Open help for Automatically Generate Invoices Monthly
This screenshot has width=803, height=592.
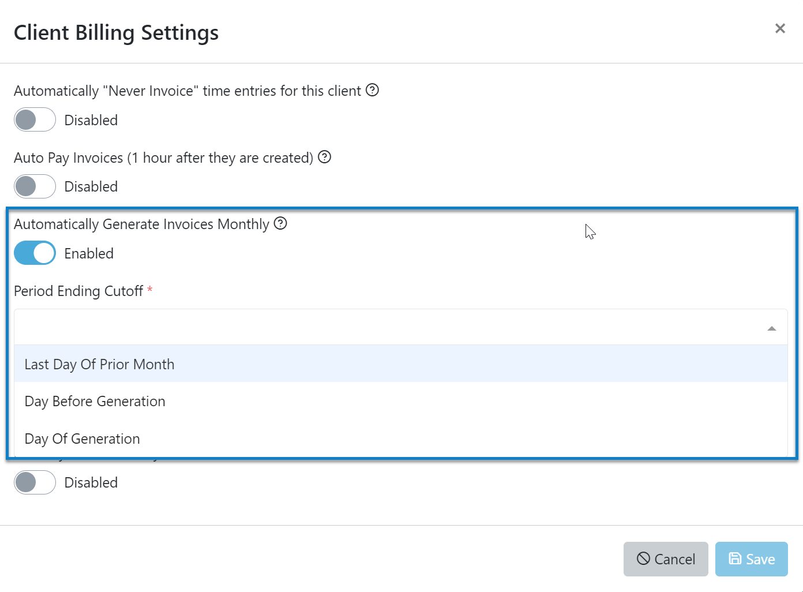(280, 223)
